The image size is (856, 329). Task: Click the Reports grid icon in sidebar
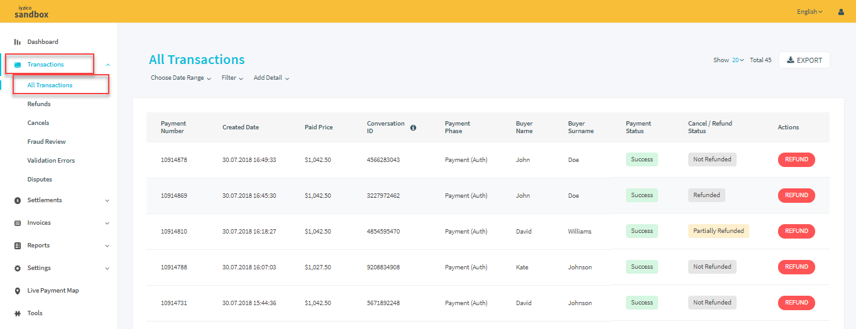(x=18, y=245)
